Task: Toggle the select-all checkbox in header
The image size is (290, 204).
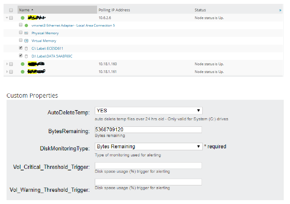Action: coord(11,10)
